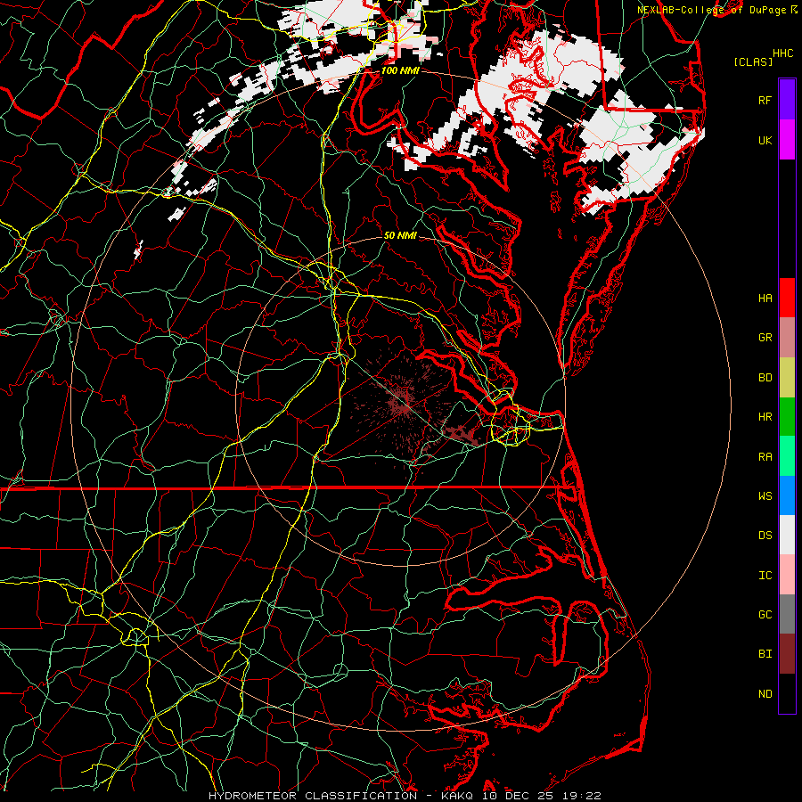Image resolution: width=802 pixels, height=802 pixels.
Task: Click the WS legend label
Action: pyautogui.click(x=765, y=496)
